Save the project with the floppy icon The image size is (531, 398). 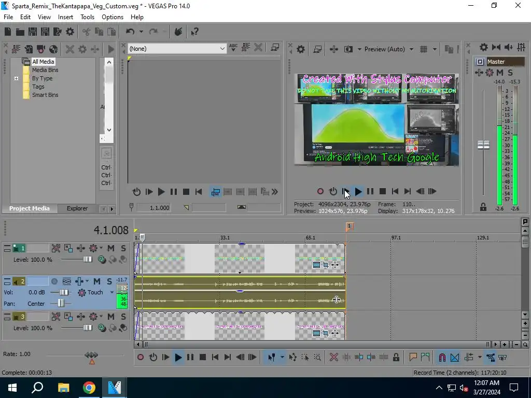pyautogui.click(x=33, y=32)
